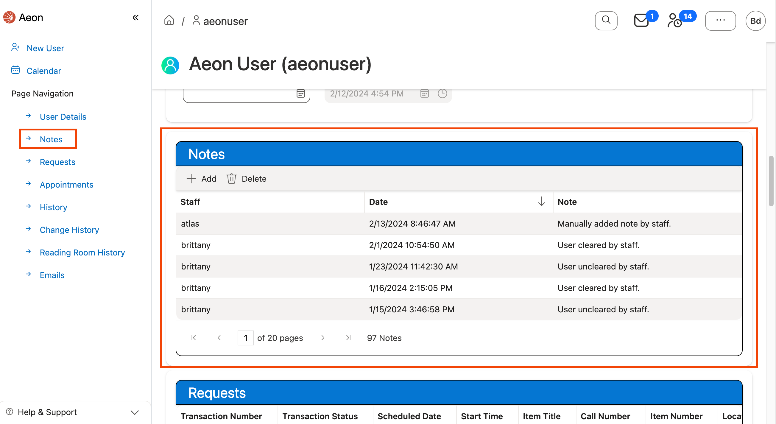Image resolution: width=776 pixels, height=424 pixels.
Task: Open the Bd profile avatar menu
Action: [x=755, y=21]
